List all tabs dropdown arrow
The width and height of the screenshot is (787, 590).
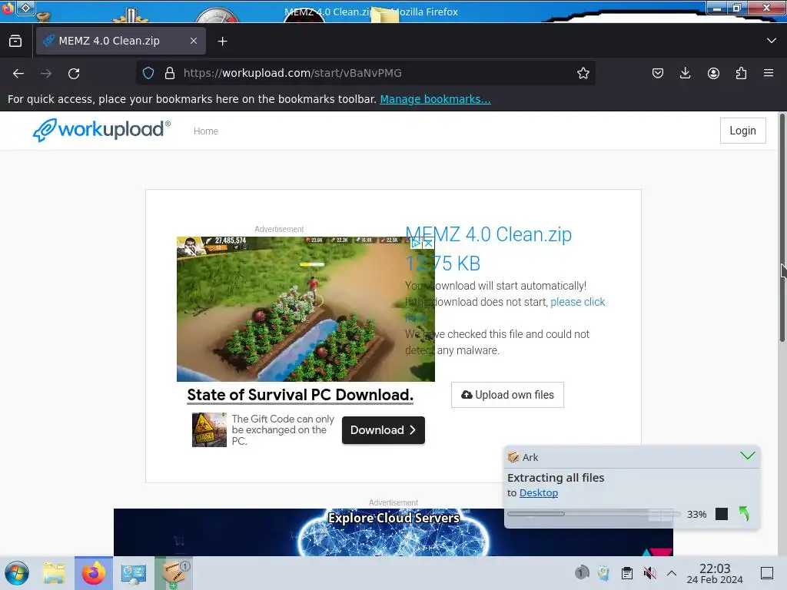pyautogui.click(x=772, y=41)
